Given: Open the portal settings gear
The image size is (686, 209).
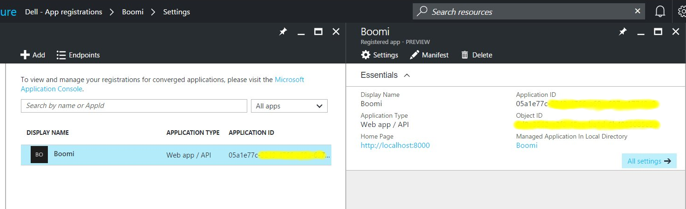Looking at the screenshot, I should point(682,12).
